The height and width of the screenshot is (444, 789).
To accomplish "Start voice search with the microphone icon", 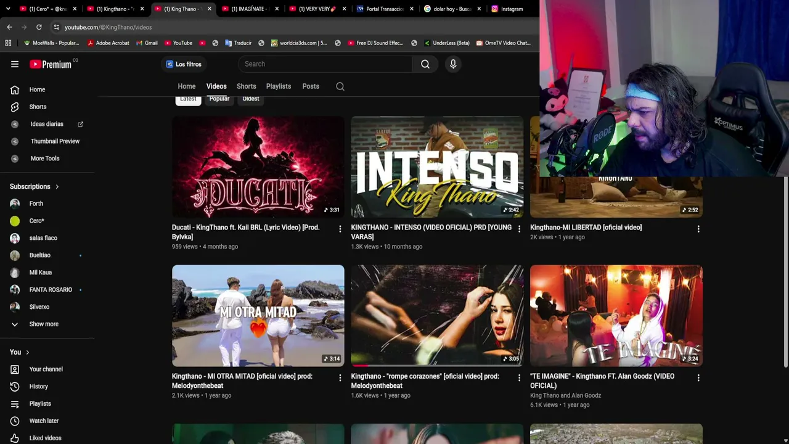I will point(453,64).
